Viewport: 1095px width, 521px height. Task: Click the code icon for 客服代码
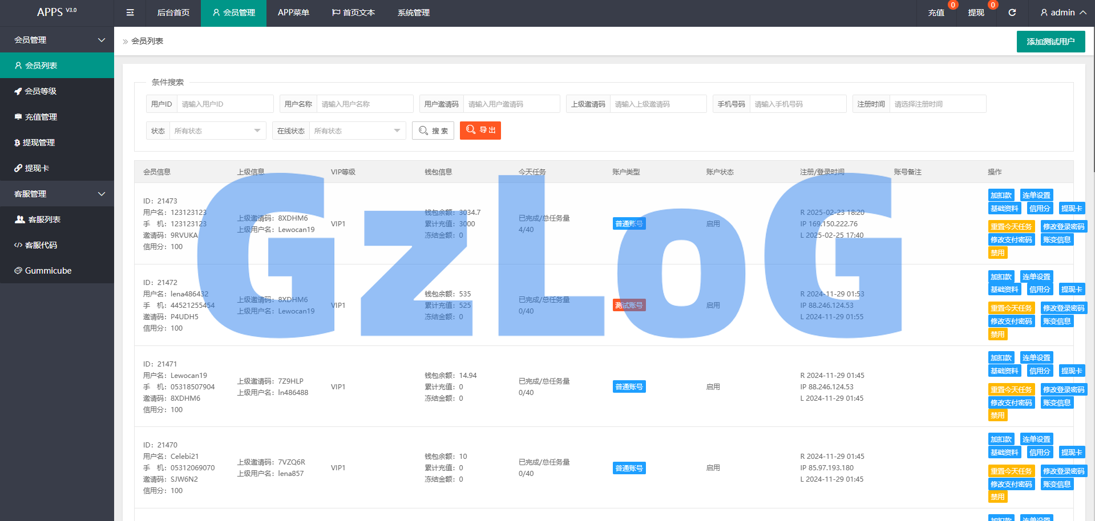[18, 245]
